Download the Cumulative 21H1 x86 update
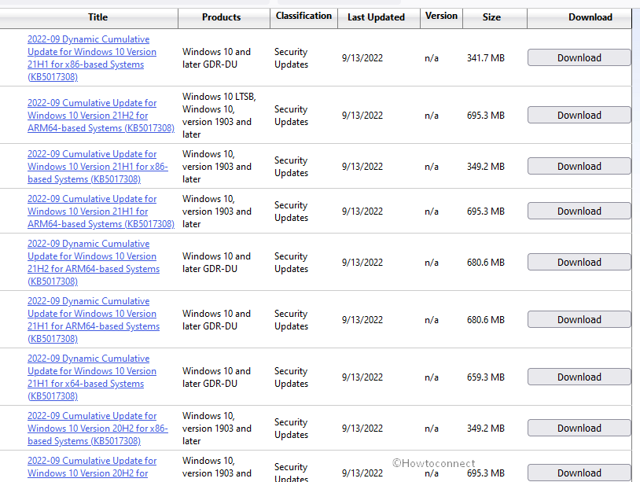The width and height of the screenshot is (640, 482). (x=579, y=167)
